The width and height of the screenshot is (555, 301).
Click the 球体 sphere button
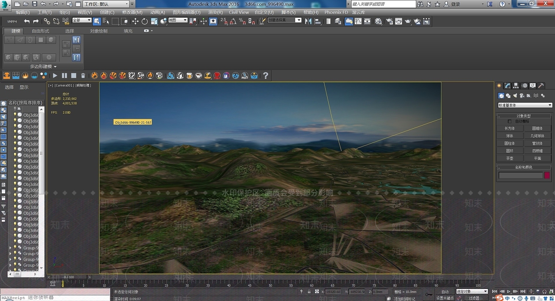pyautogui.click(x=510, y=136)
